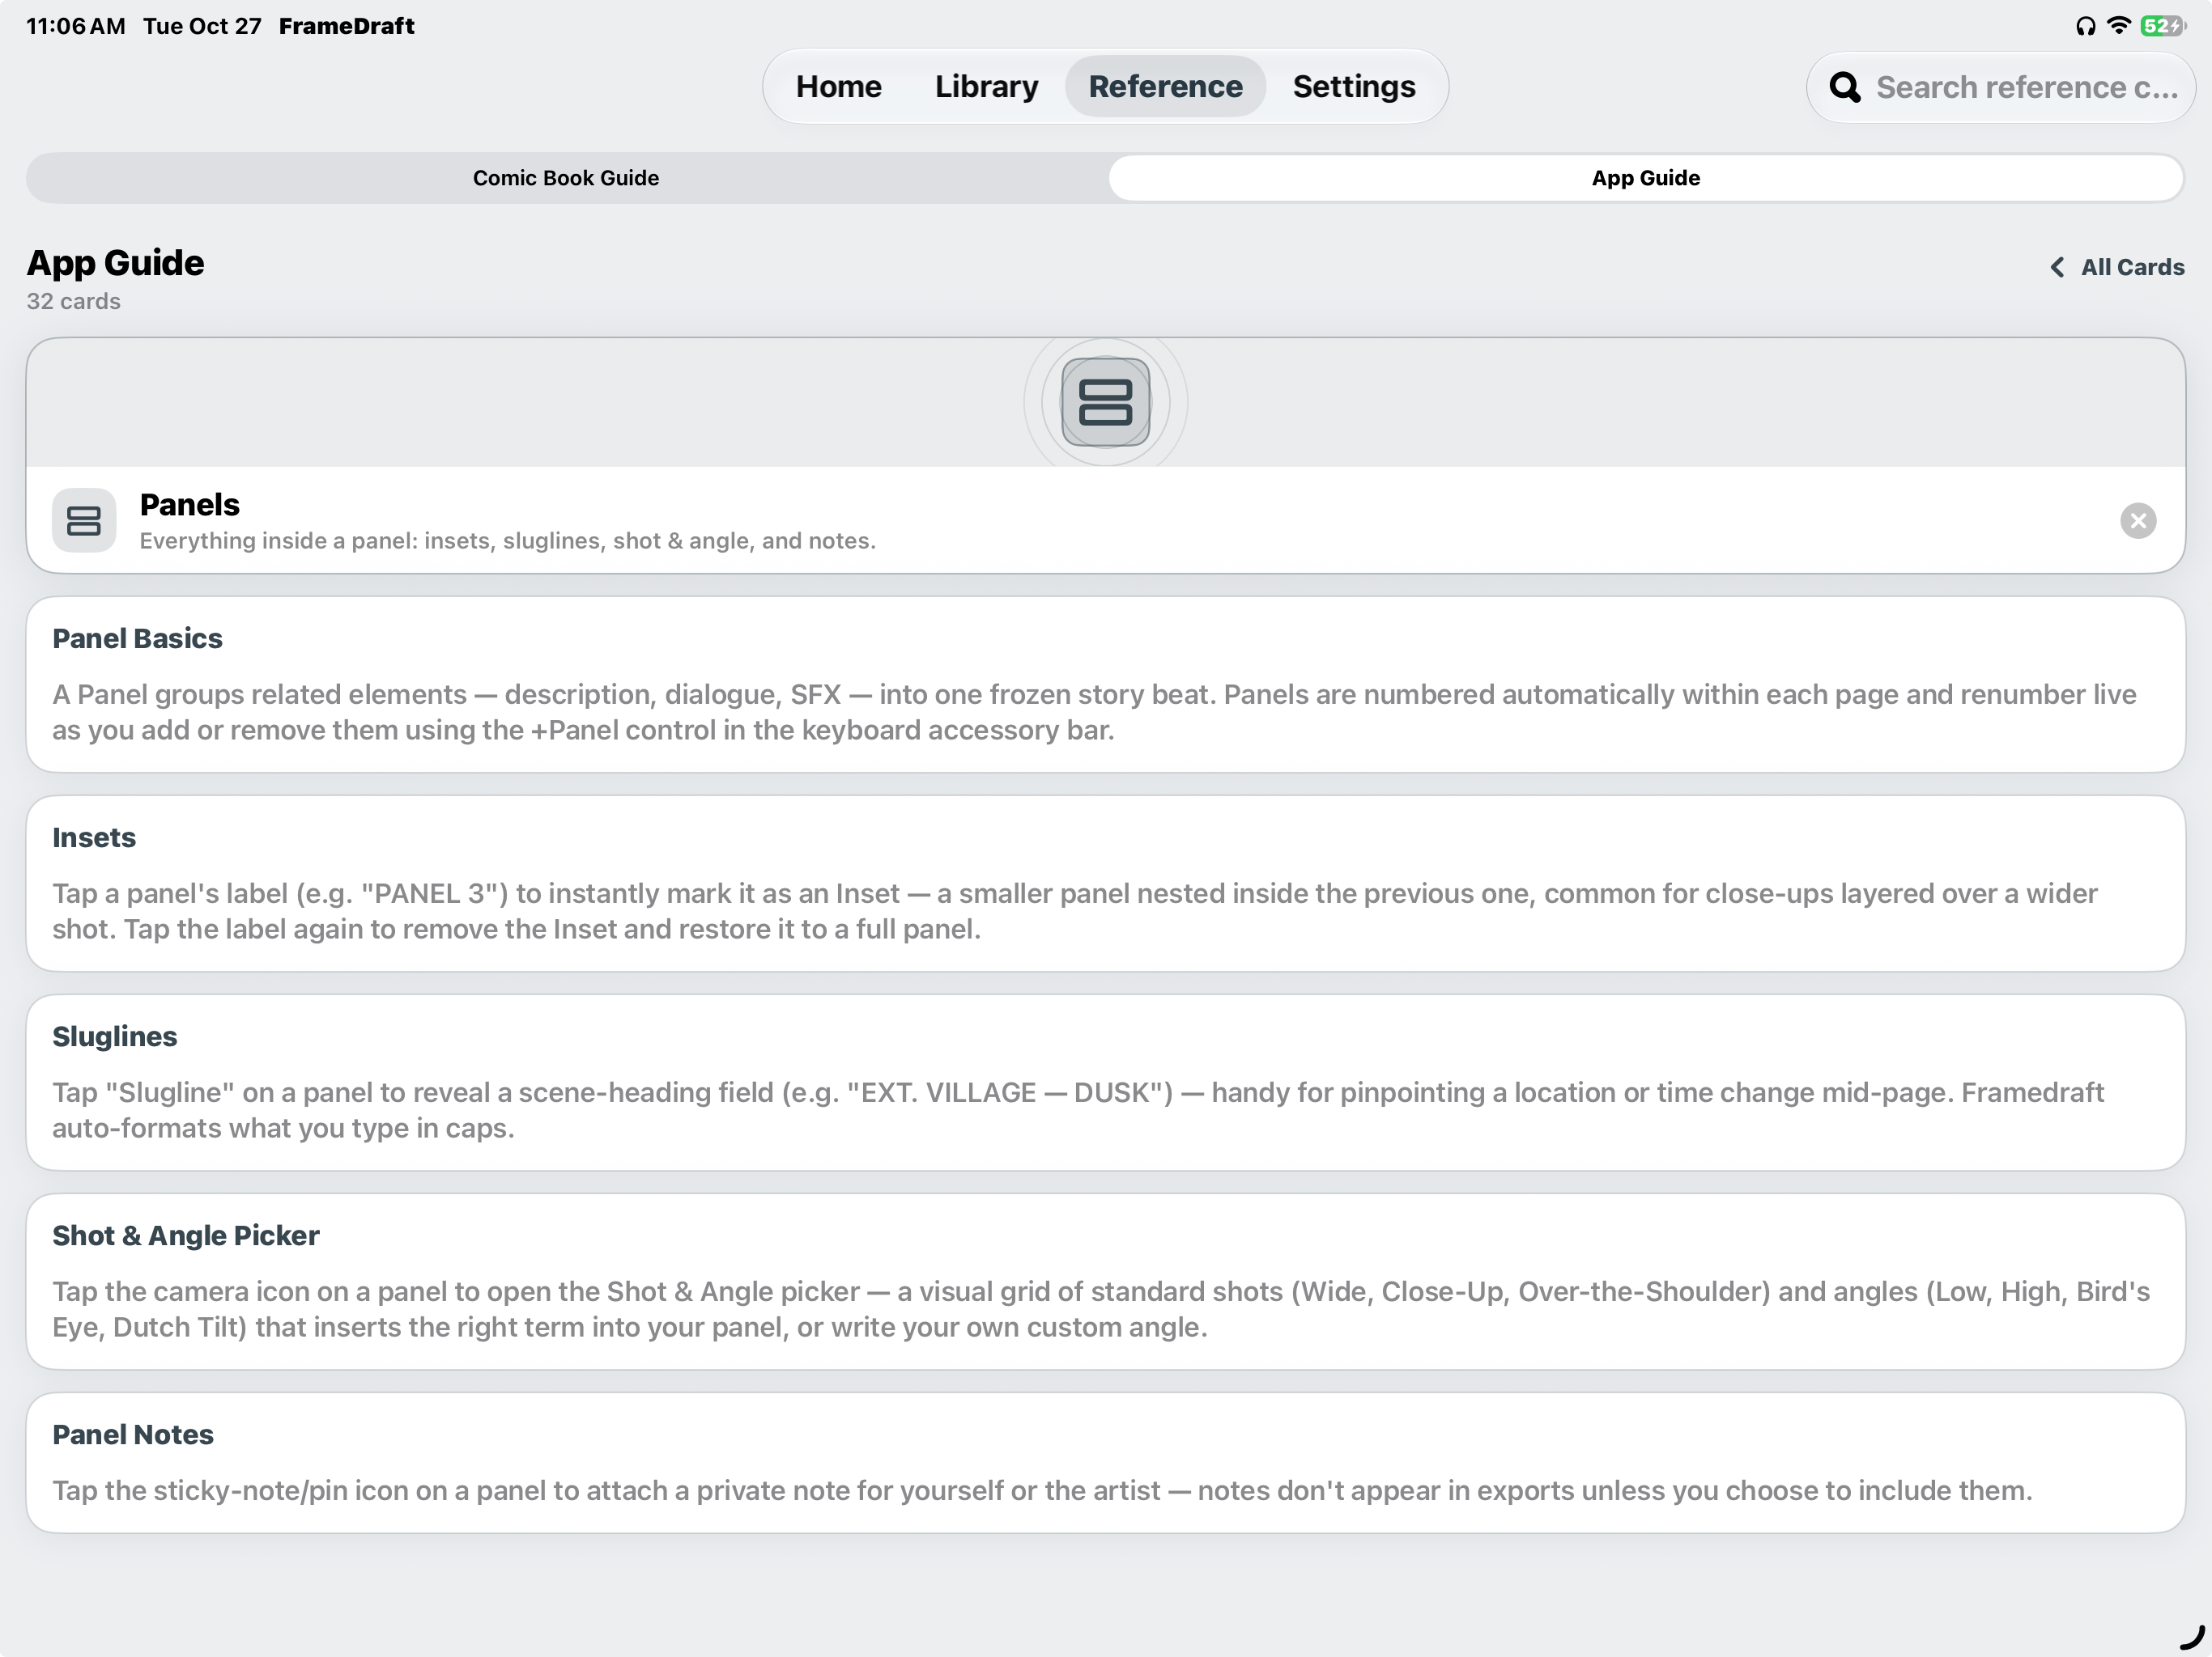Open the Shot & Angle Picker card
The height and width of the screenshot is (1657, 2212).
click(x=1105, y=1282)
